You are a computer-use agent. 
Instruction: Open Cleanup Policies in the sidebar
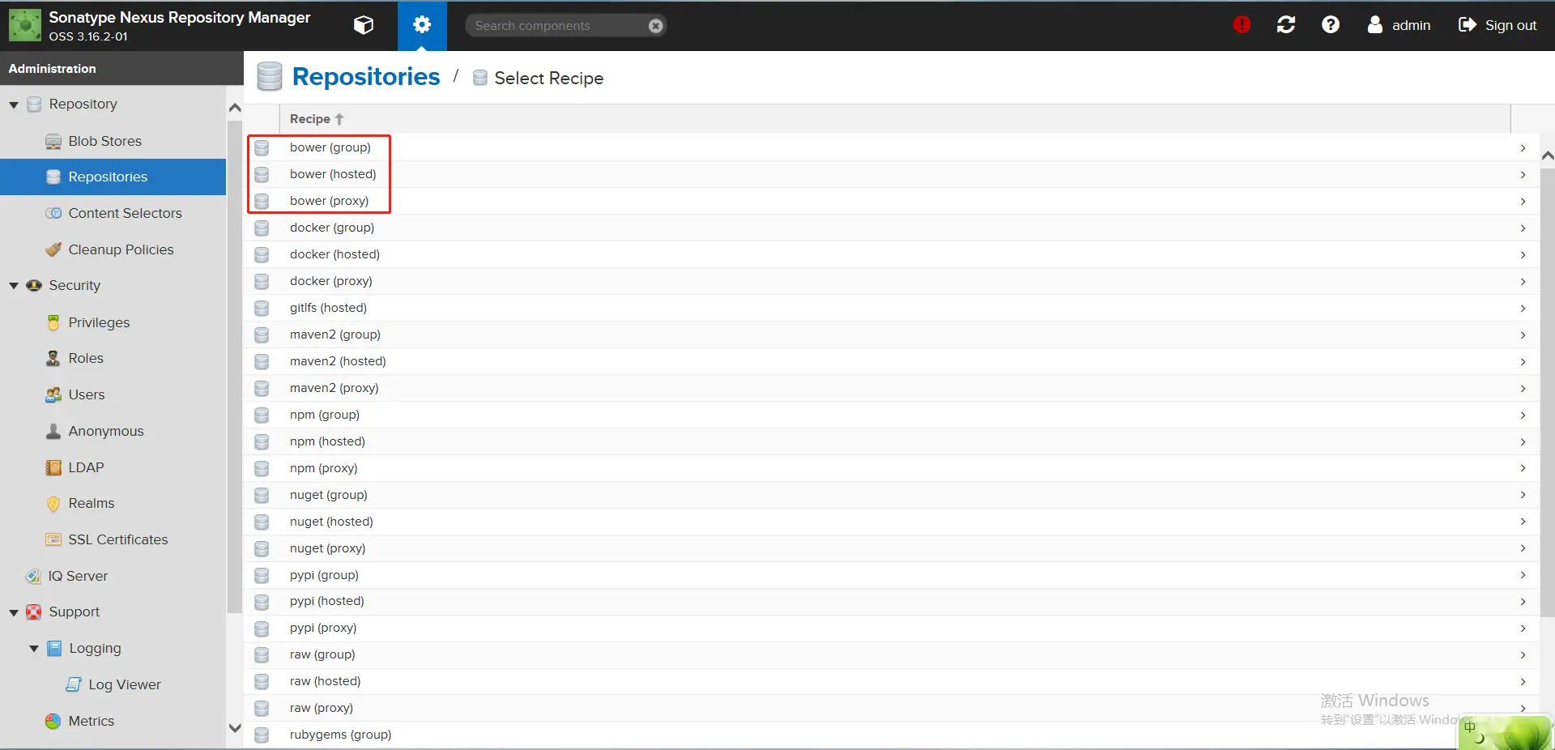coord(121,249)
